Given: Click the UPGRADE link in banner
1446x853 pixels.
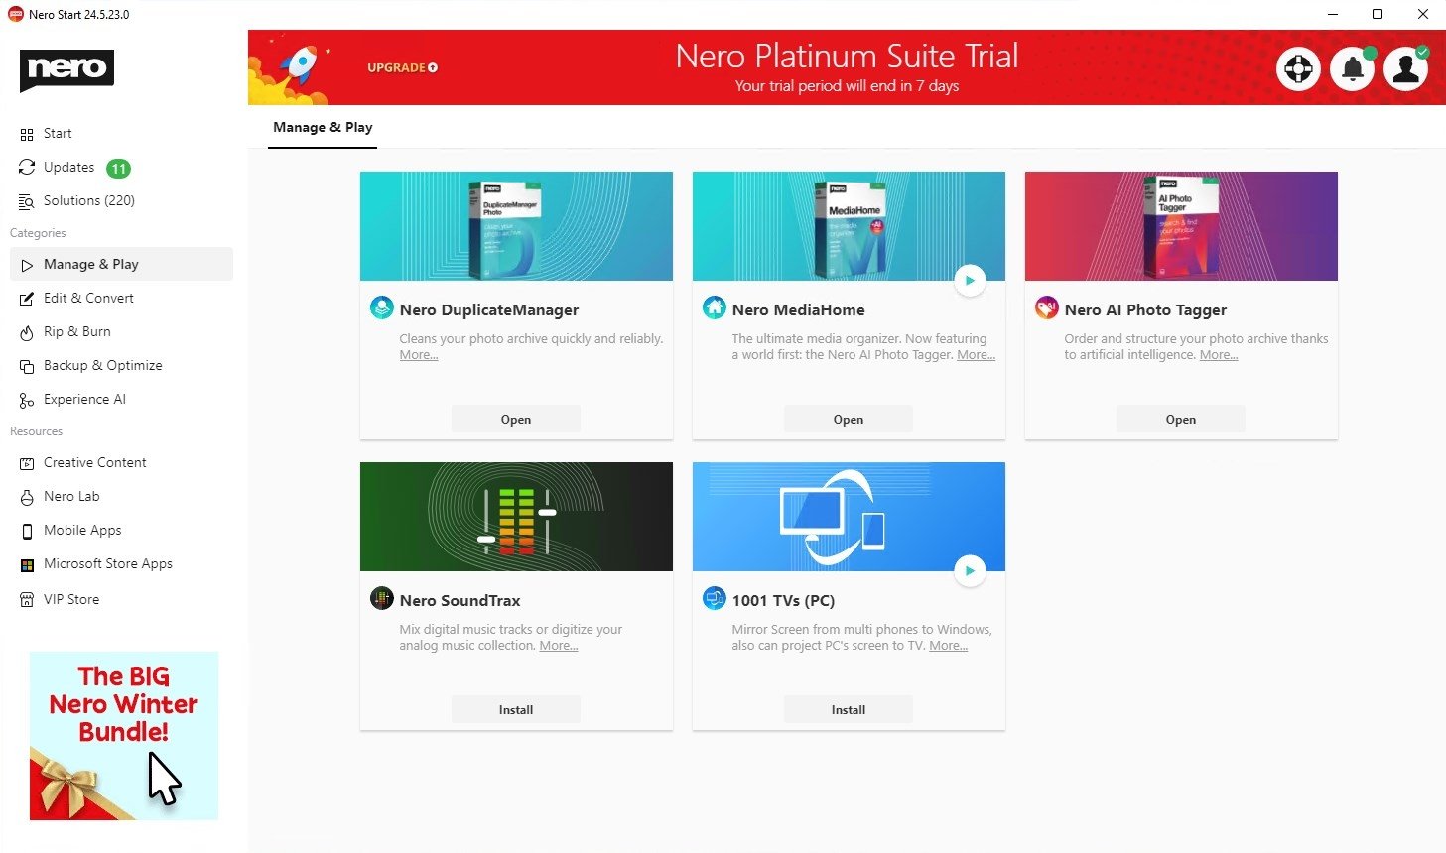Looking at the screenshot, I should [402, 68].
